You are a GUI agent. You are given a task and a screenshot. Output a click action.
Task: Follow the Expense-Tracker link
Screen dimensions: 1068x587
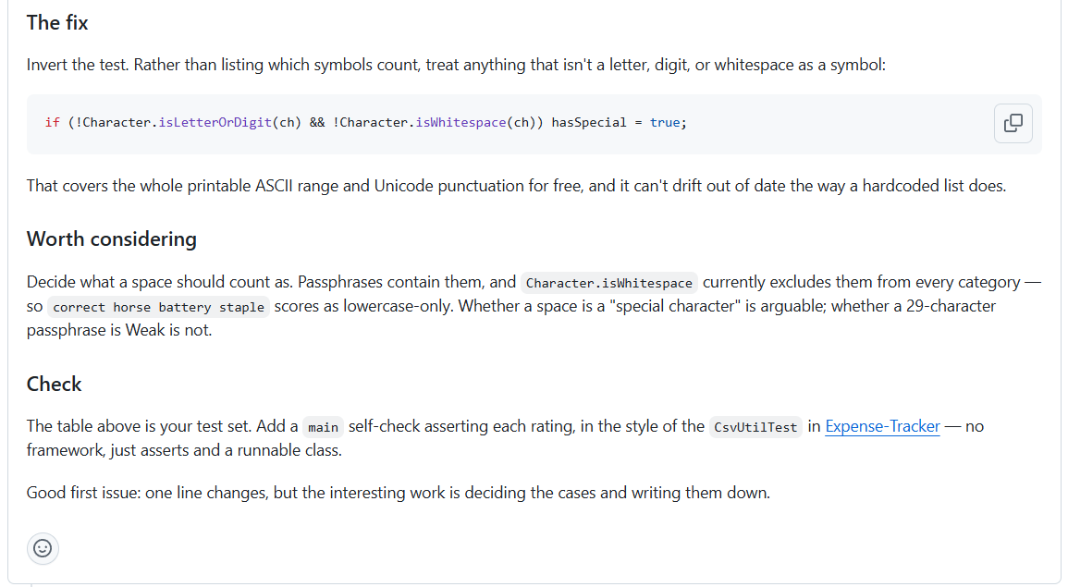(x=882, y=426)
